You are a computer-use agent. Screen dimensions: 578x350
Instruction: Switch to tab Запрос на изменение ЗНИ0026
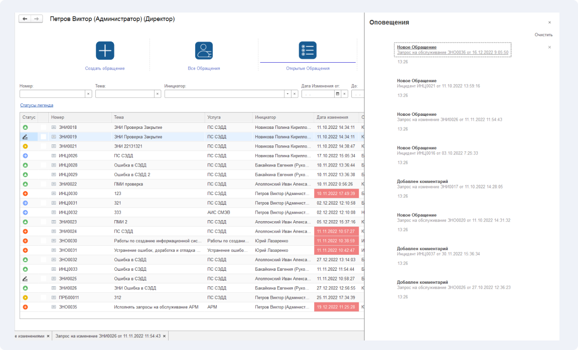click(x=108, y=336)
